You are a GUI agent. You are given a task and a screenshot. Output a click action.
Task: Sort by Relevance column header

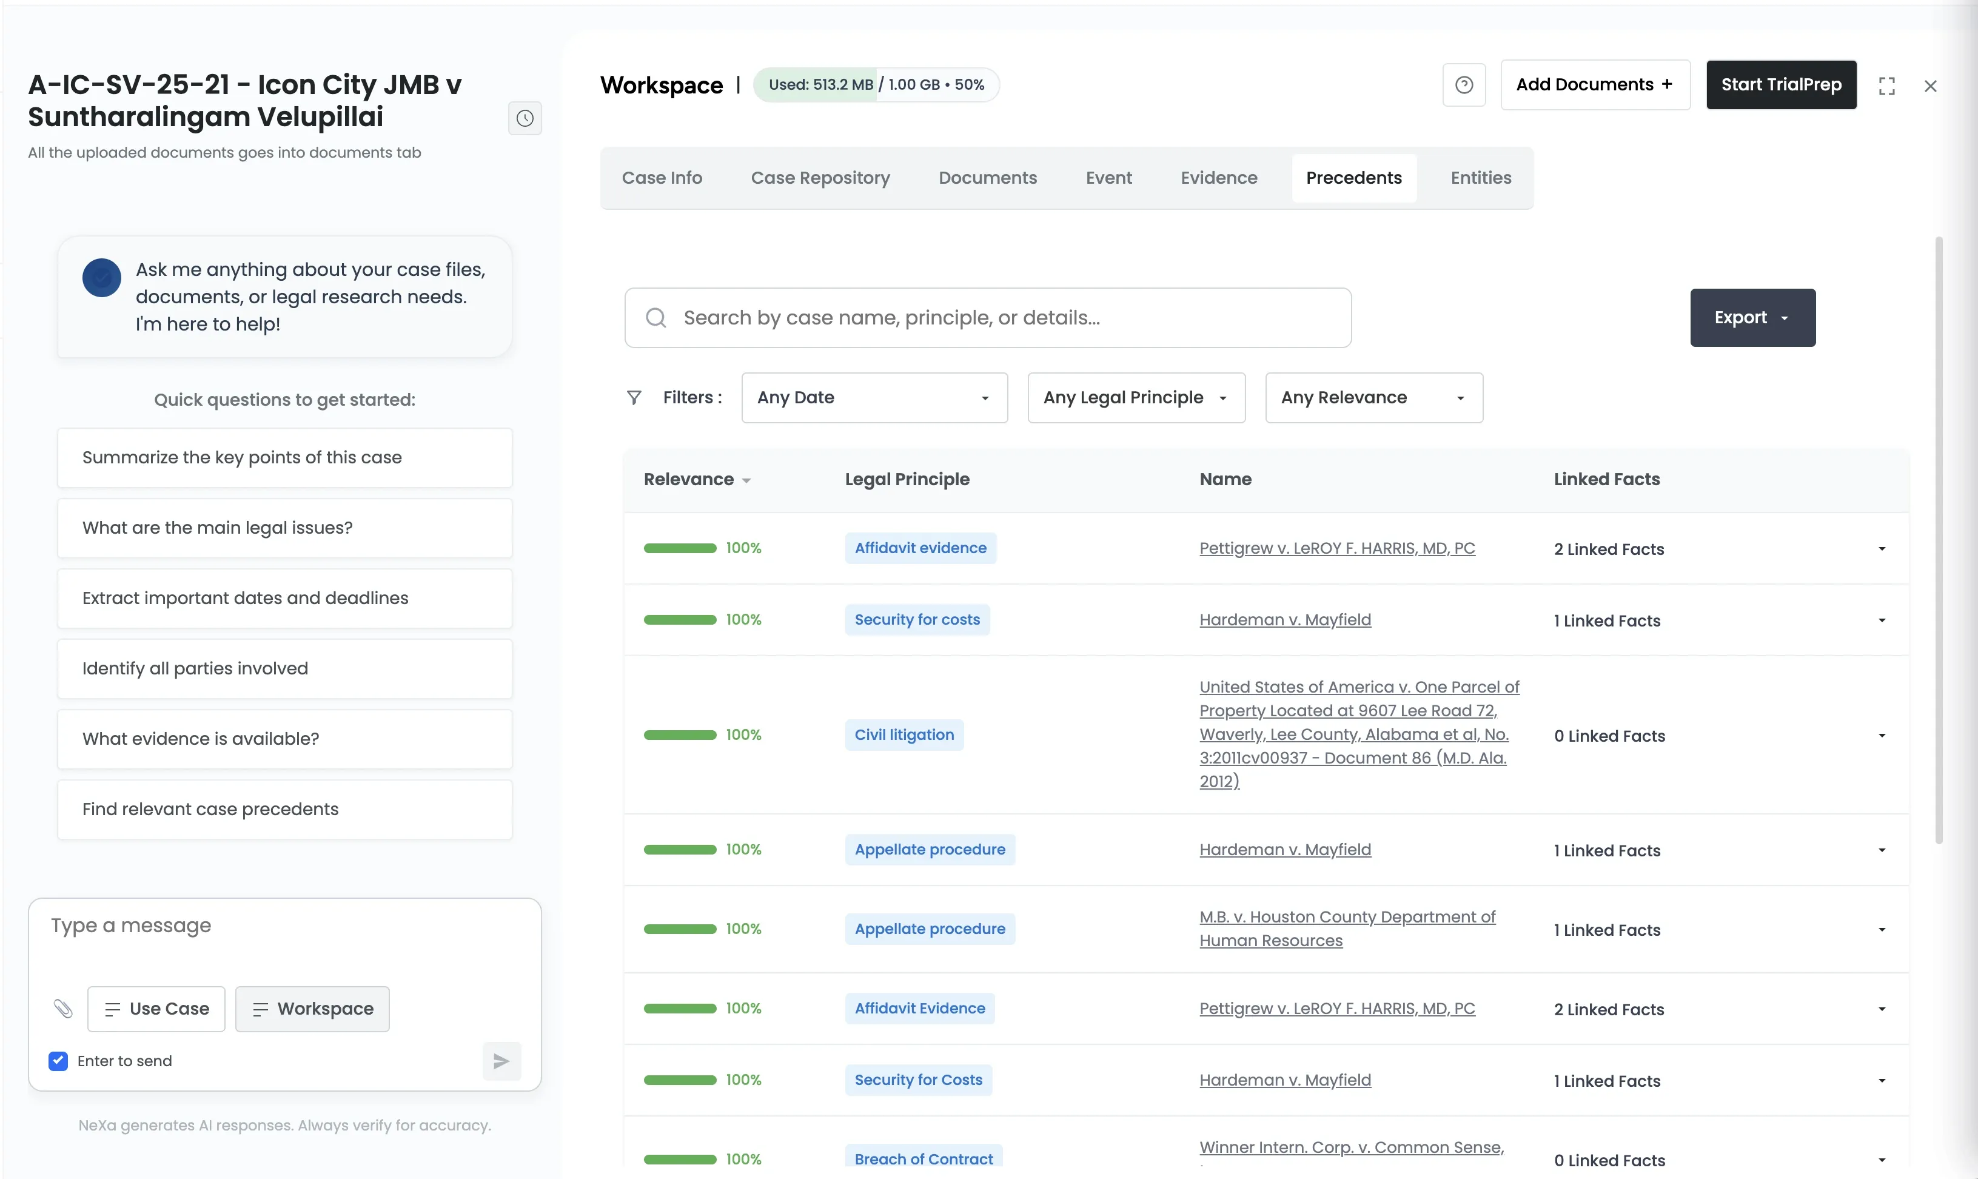[x=697, y=479]
